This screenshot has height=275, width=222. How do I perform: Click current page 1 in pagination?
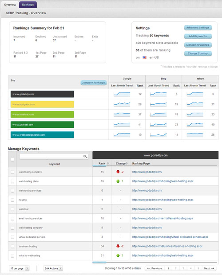pyautogui.click(x=168, y=268)
